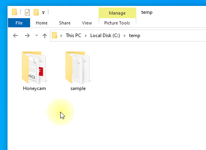Select the sample folder
This screenshot has height=150, width=206.
[78, 71]
